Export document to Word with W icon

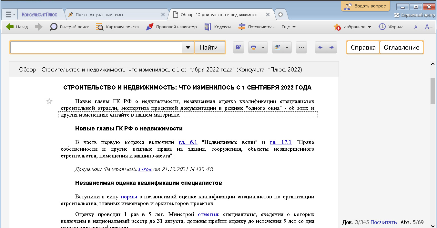coord(239,47)
